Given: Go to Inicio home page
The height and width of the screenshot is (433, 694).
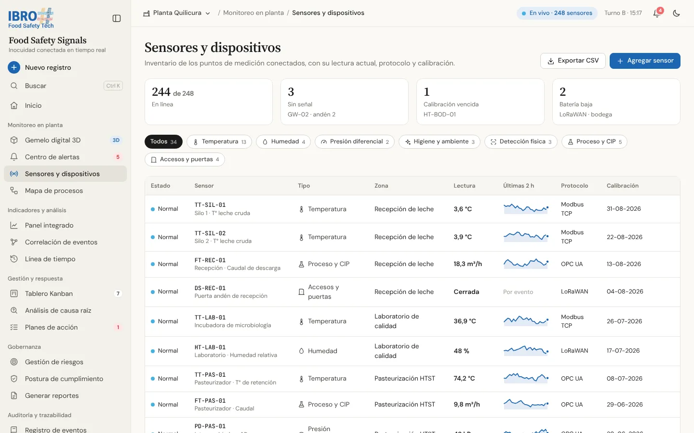Looking at the screenshot, I should click(x=65, y=105).
